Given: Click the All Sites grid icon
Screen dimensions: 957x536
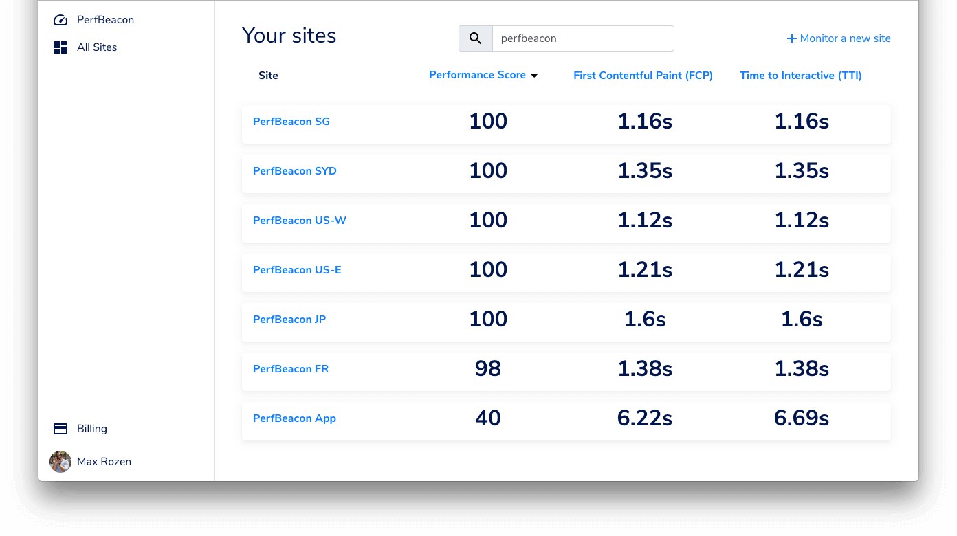Looking at the screenshot, I should [60, 47].
